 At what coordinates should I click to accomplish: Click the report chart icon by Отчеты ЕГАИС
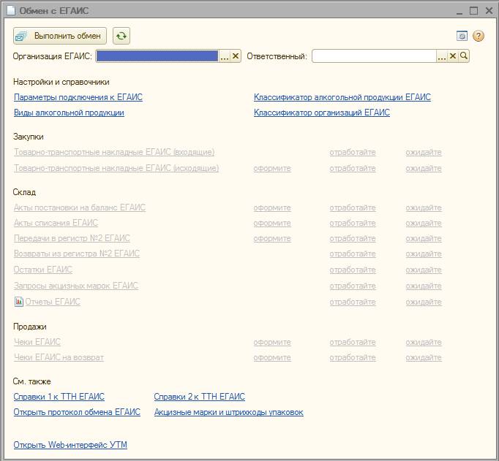click(x=19, y=302)
